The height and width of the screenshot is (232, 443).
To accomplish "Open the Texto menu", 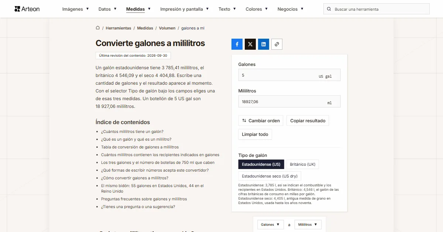I will point(227,9).
